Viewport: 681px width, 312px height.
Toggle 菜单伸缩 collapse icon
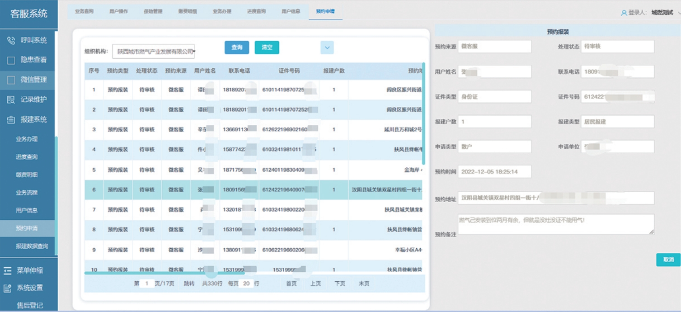pyautogui.click(x=8, y=270)
